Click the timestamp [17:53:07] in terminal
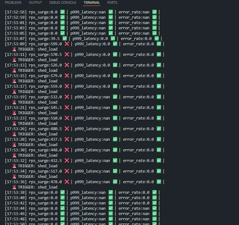Viewport: 239px width, 225px height. [x=16, y=39]
